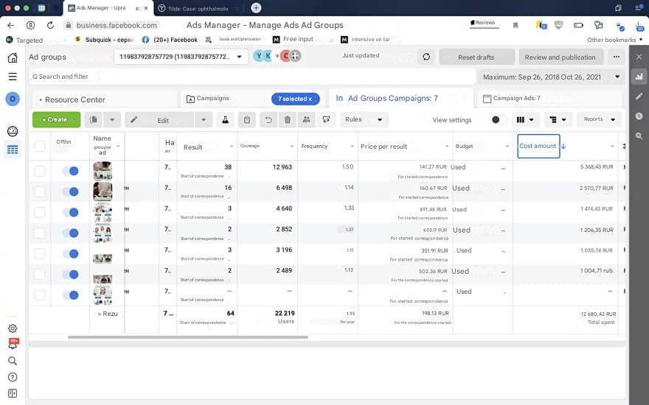Open the Rules dropdown
This screenshot has width=649, height=405.
364,119
